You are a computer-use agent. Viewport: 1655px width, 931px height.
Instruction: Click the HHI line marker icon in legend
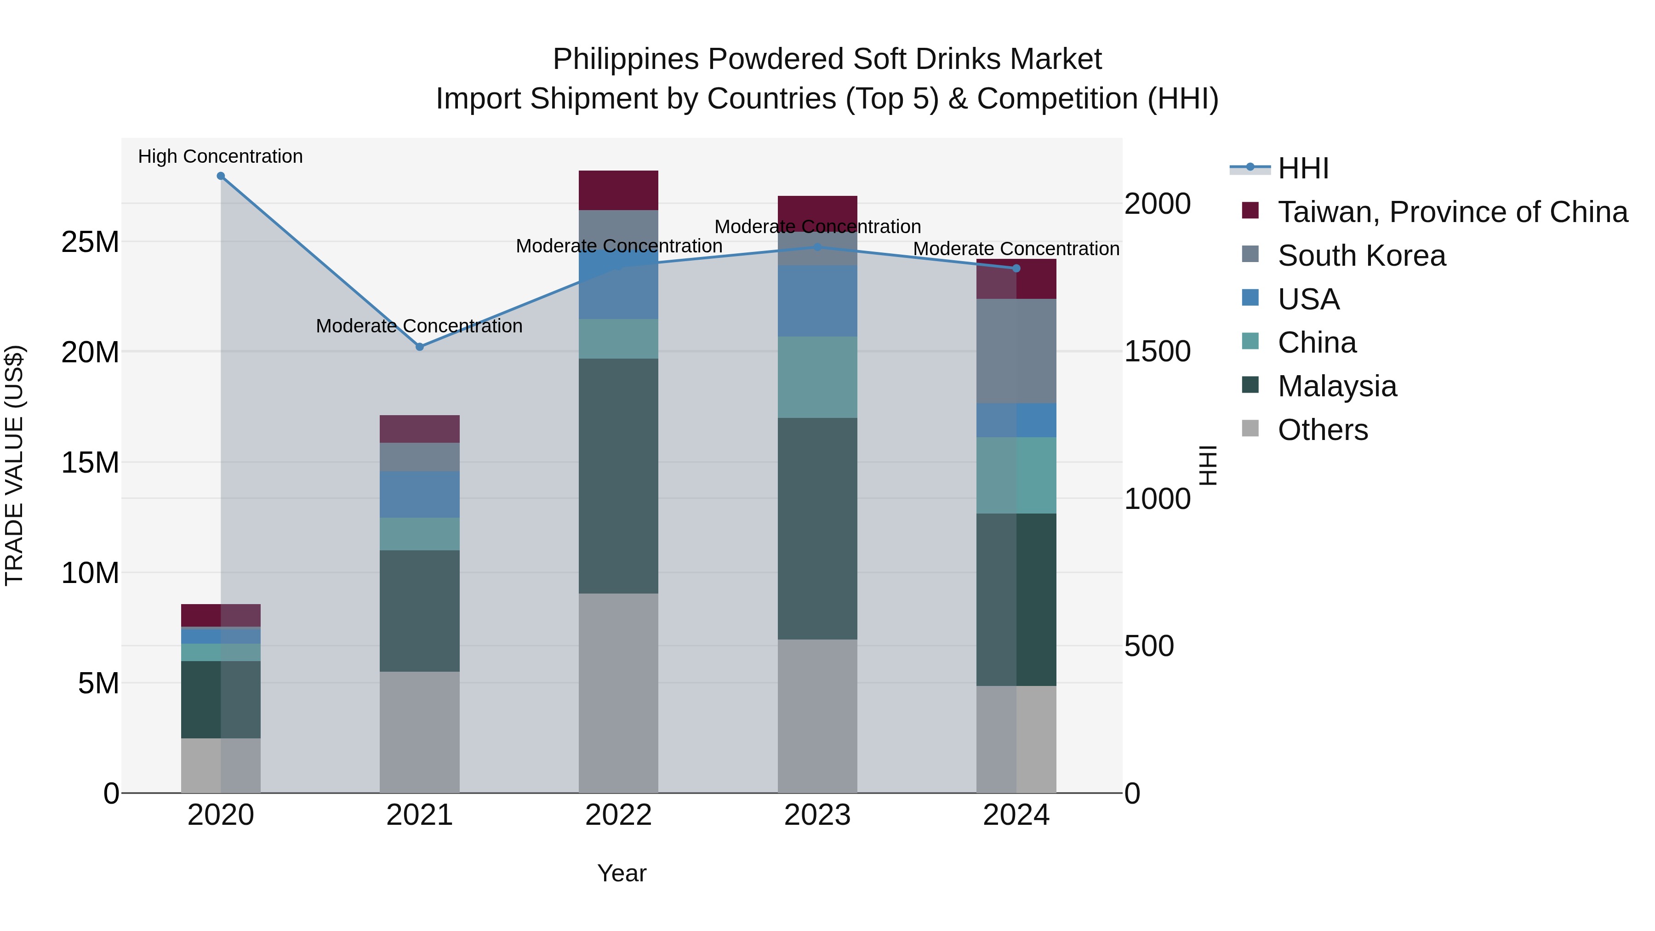point(1250,168)
